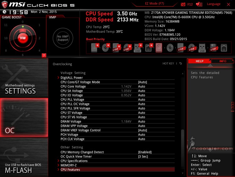
Task: Select the CPU SA Voltage Auto field
Action: [142, 91]
